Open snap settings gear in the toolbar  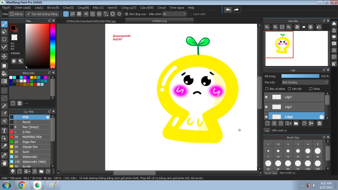pos(119,14)
